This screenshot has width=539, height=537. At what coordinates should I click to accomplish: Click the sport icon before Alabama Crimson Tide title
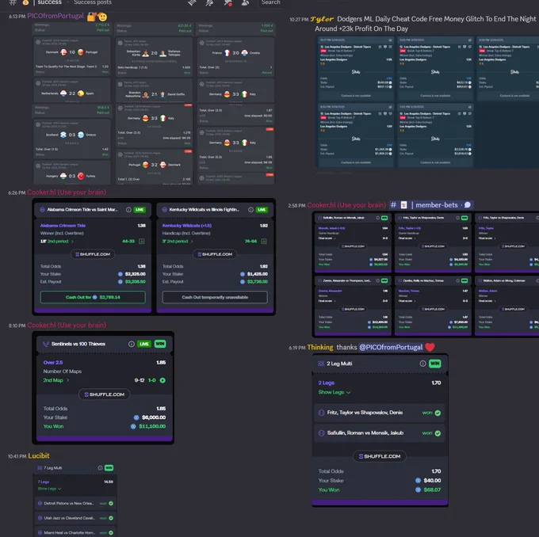[42, 210]
